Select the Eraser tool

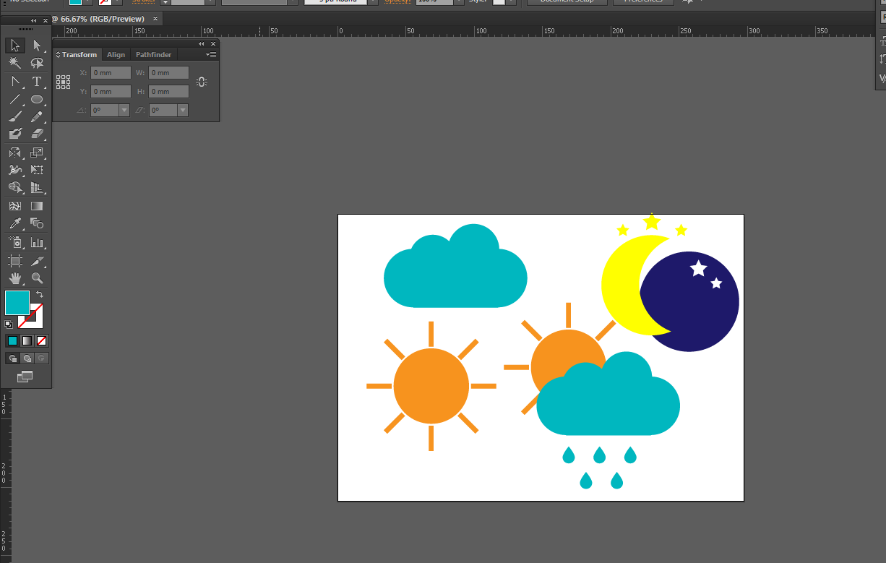pyautogui.click(x=37, y=134)
